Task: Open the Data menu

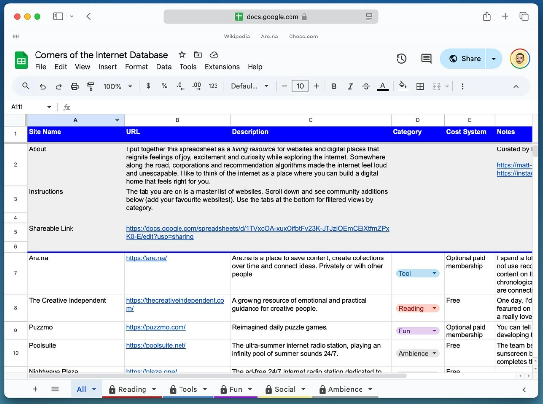Action: (164, 67)
